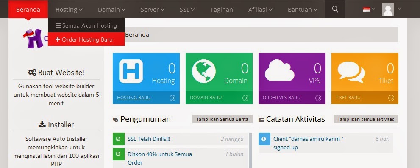This screenshot has width=420, height=168.
Task: Open language chevron next to flag
Action: tap(374, 9)
